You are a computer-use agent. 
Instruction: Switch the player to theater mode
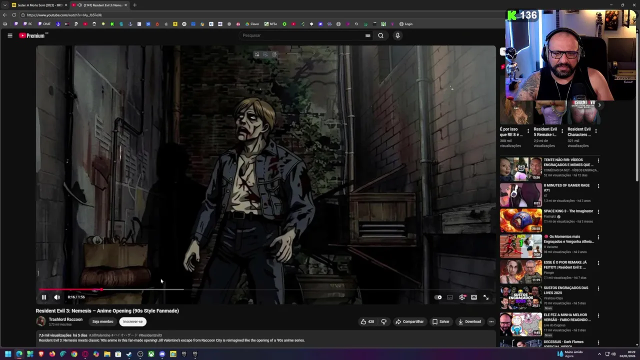[x=474, y=297]
